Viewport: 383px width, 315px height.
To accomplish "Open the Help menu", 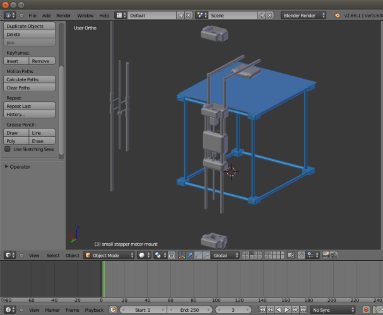I will pyautogui.click(x=104, y=16).
